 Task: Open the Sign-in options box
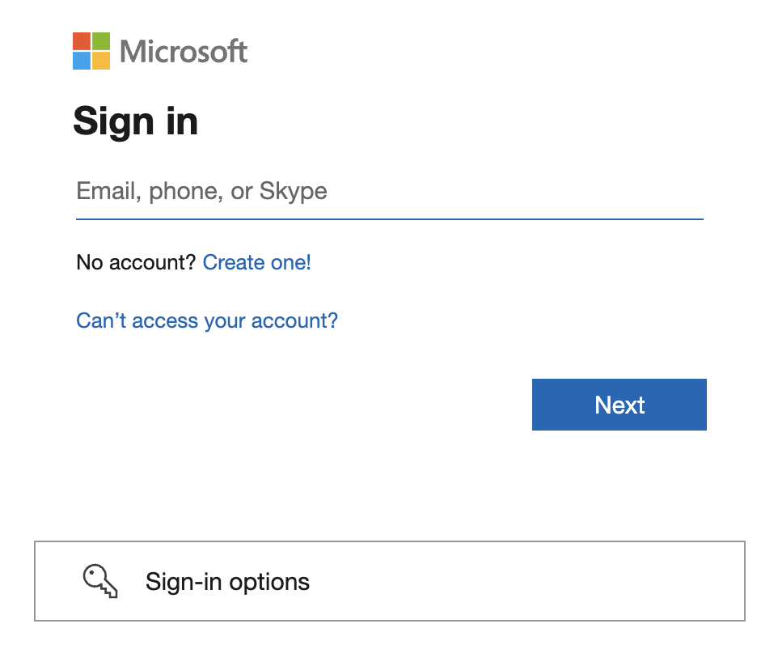(389, 581)
